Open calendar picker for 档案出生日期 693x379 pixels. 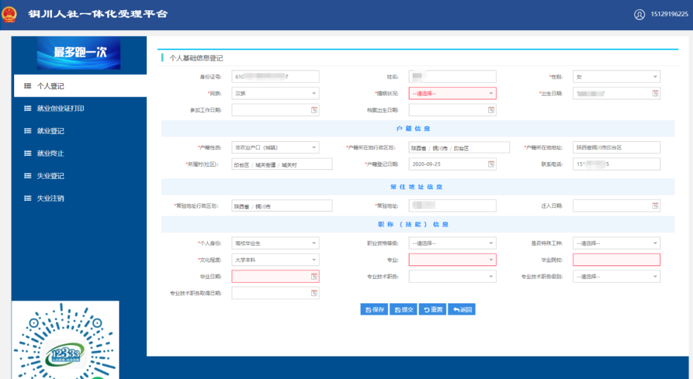coord(491,110)
